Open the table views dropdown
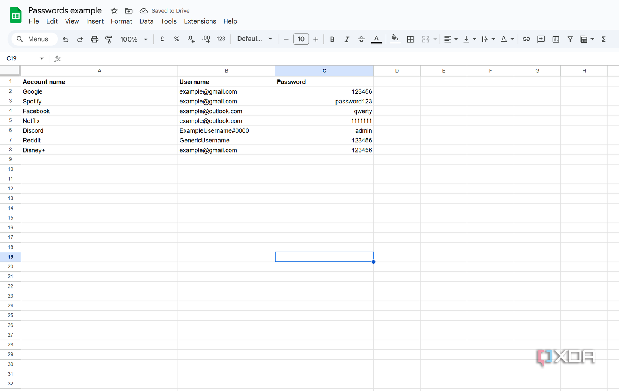 tap(587, 39)
